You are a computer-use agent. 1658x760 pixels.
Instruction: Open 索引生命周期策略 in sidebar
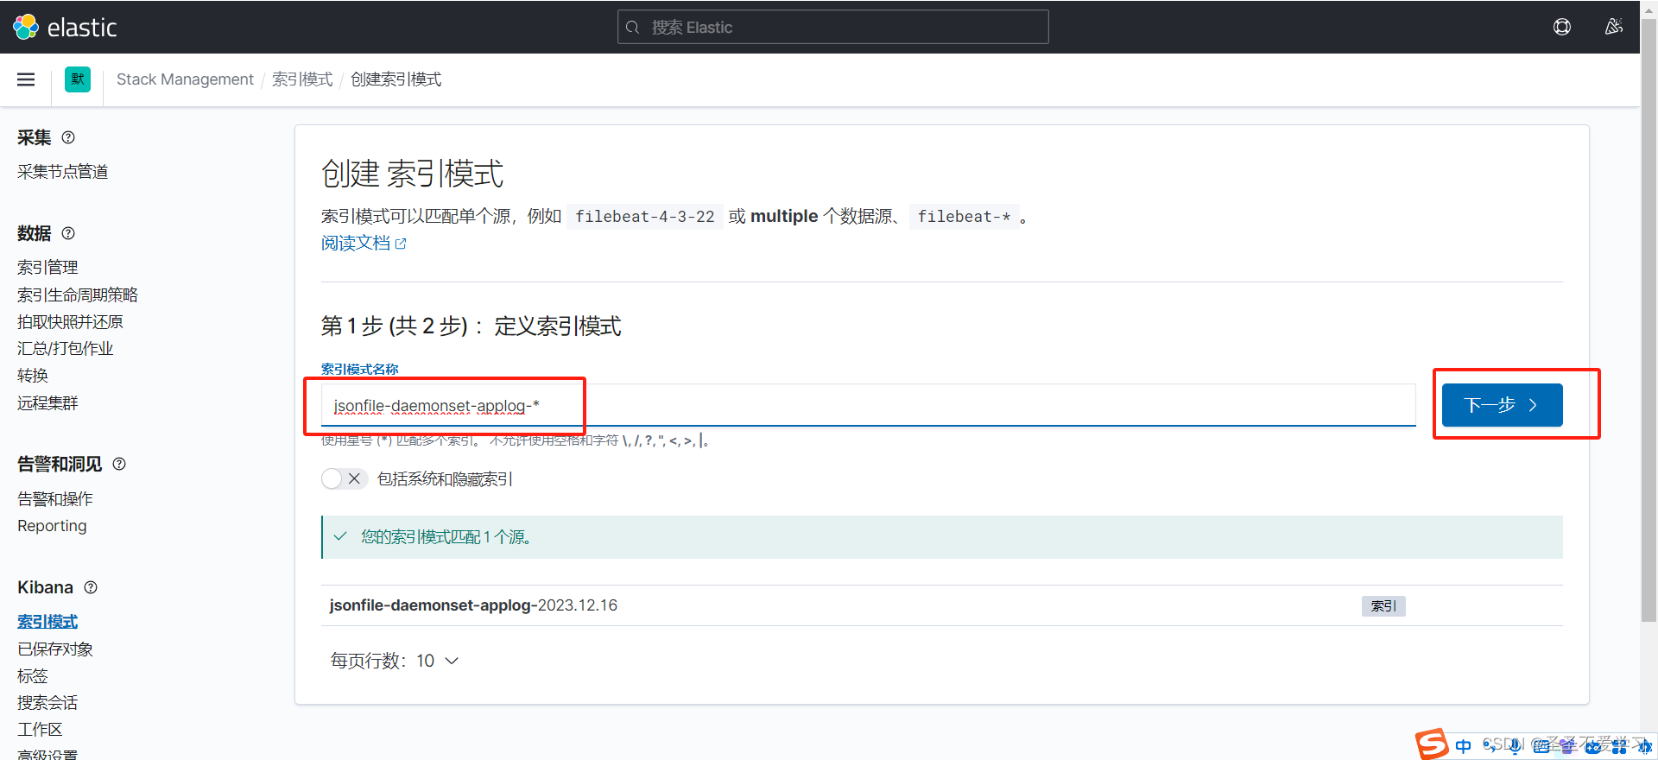(x=77, y=294)
